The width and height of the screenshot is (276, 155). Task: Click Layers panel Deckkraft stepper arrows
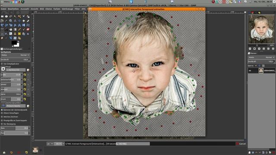[274, 62]
